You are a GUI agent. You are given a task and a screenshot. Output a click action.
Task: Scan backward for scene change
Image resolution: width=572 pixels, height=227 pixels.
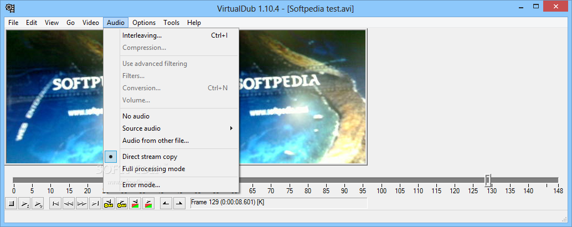135,204
